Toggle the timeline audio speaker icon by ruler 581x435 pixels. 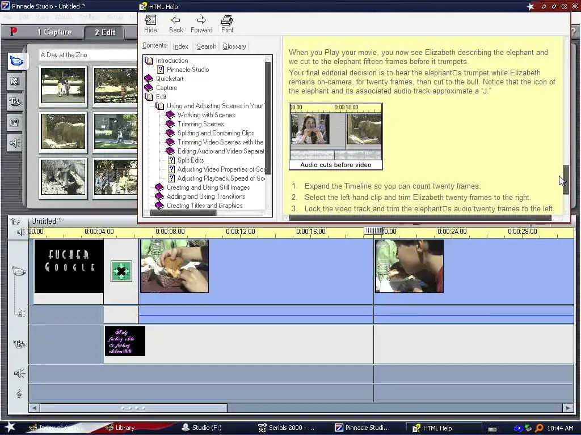point(20,232)
